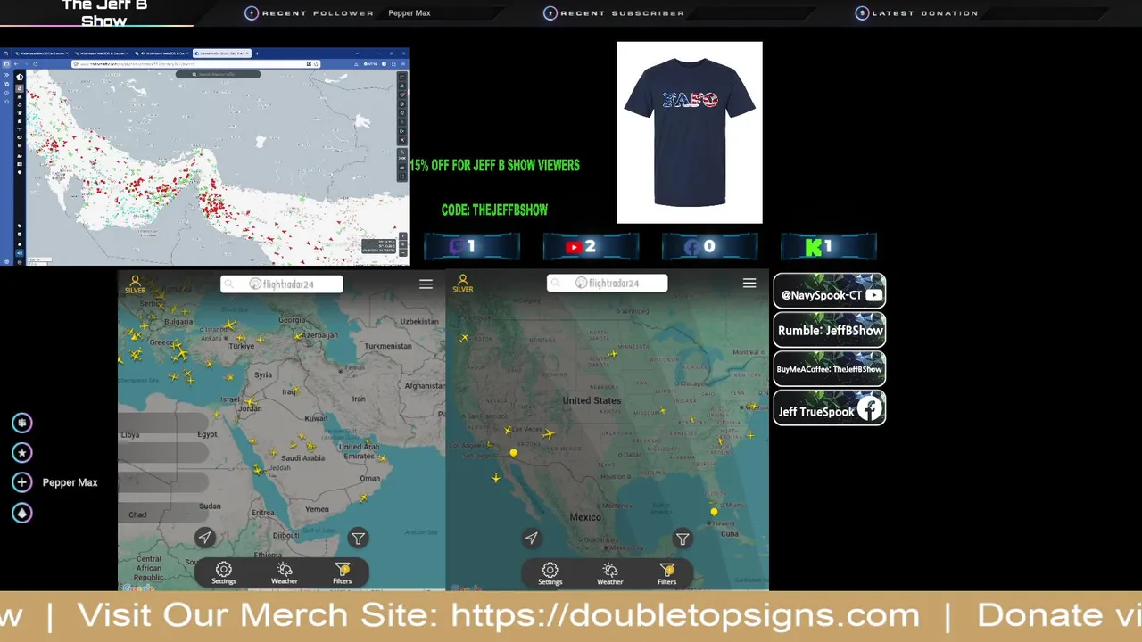Click the YouTube viewer counter
The height and width of the screenshot is (642, 1142).
coord(591,247)
